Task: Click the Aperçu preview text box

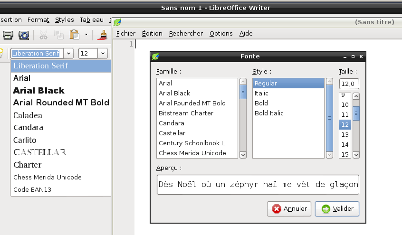Action: pyautogui.click(x=258, y=185)
